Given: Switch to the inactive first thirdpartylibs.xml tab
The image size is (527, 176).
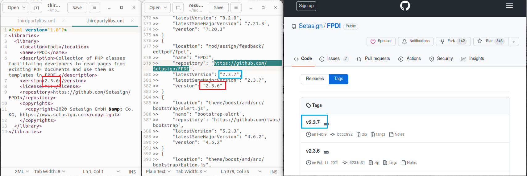Looking at the screenshot, I should pyautogui.click(x=36, y=21).
